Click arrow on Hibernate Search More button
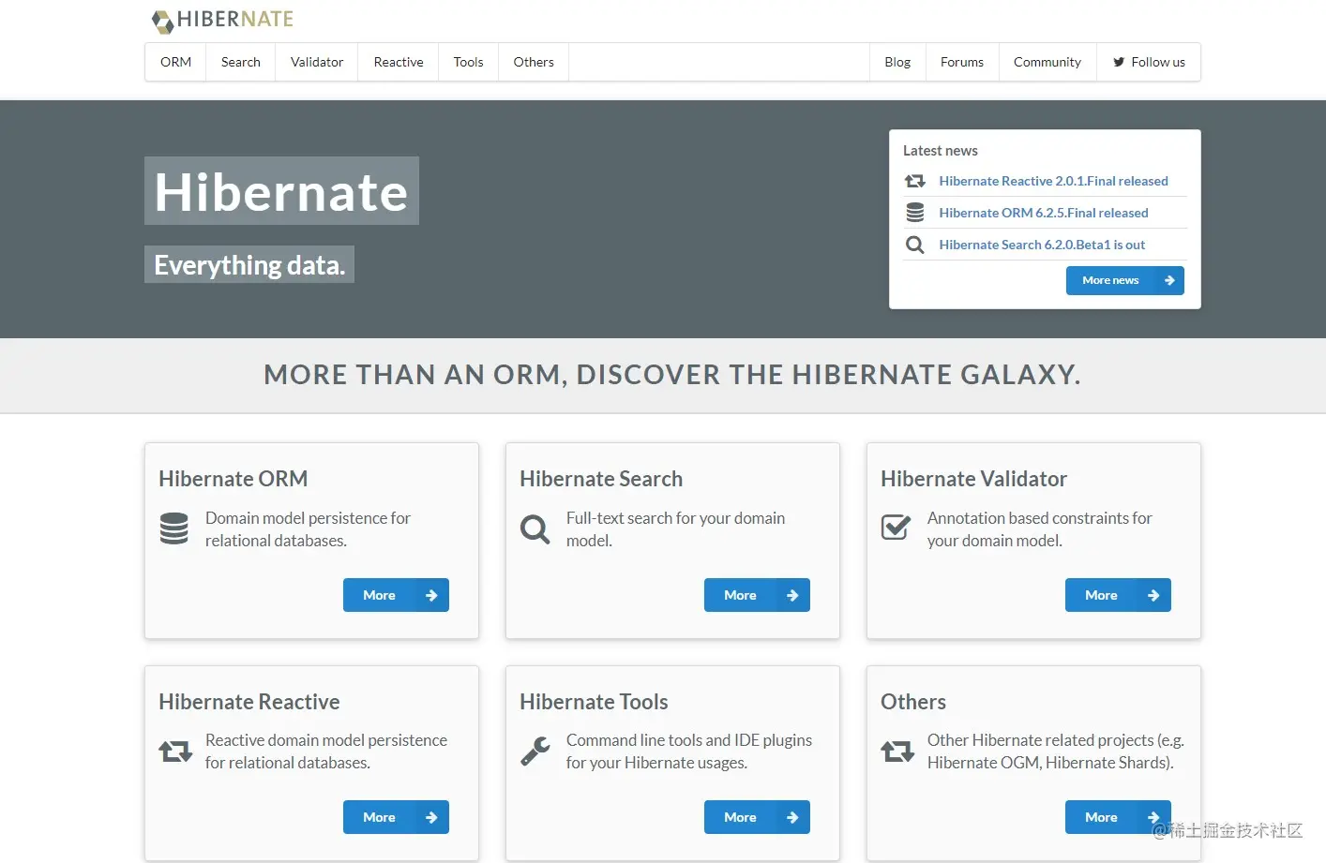Image resolution: width=1326 pixels, height=863 pixels. click(x=792, y=595)
